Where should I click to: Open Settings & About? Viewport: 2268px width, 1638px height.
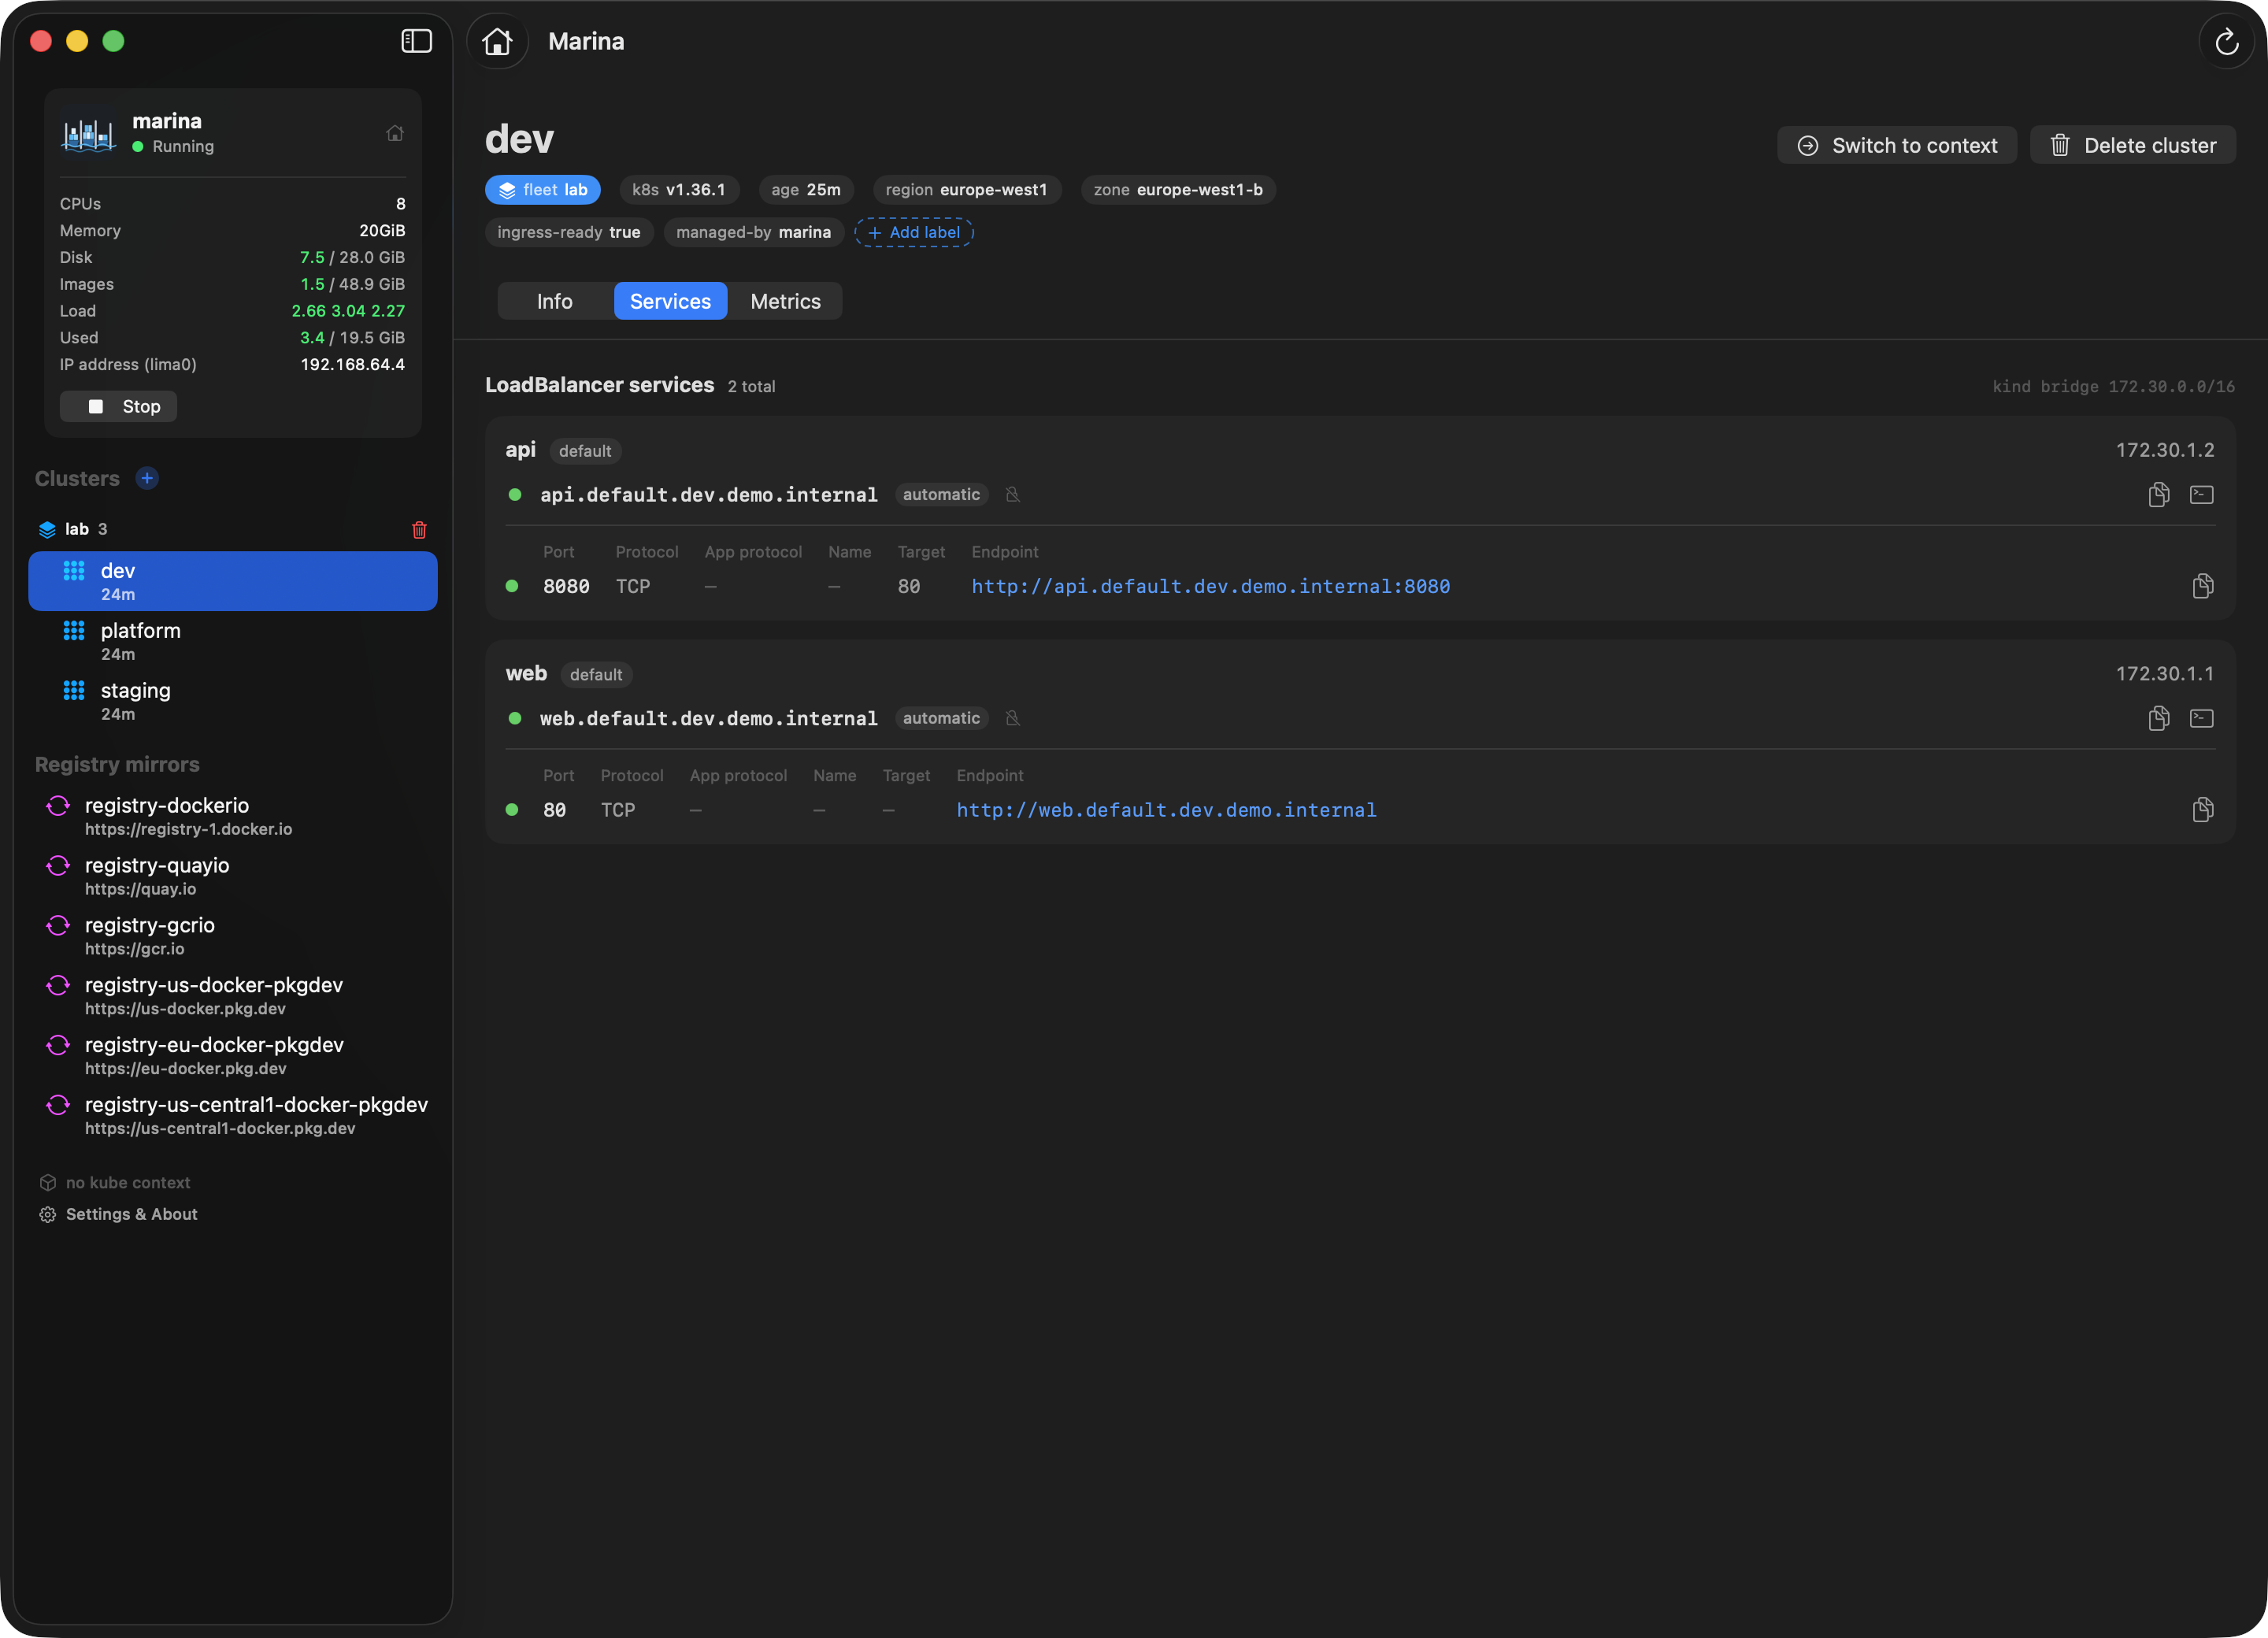tap(119, 1214)
